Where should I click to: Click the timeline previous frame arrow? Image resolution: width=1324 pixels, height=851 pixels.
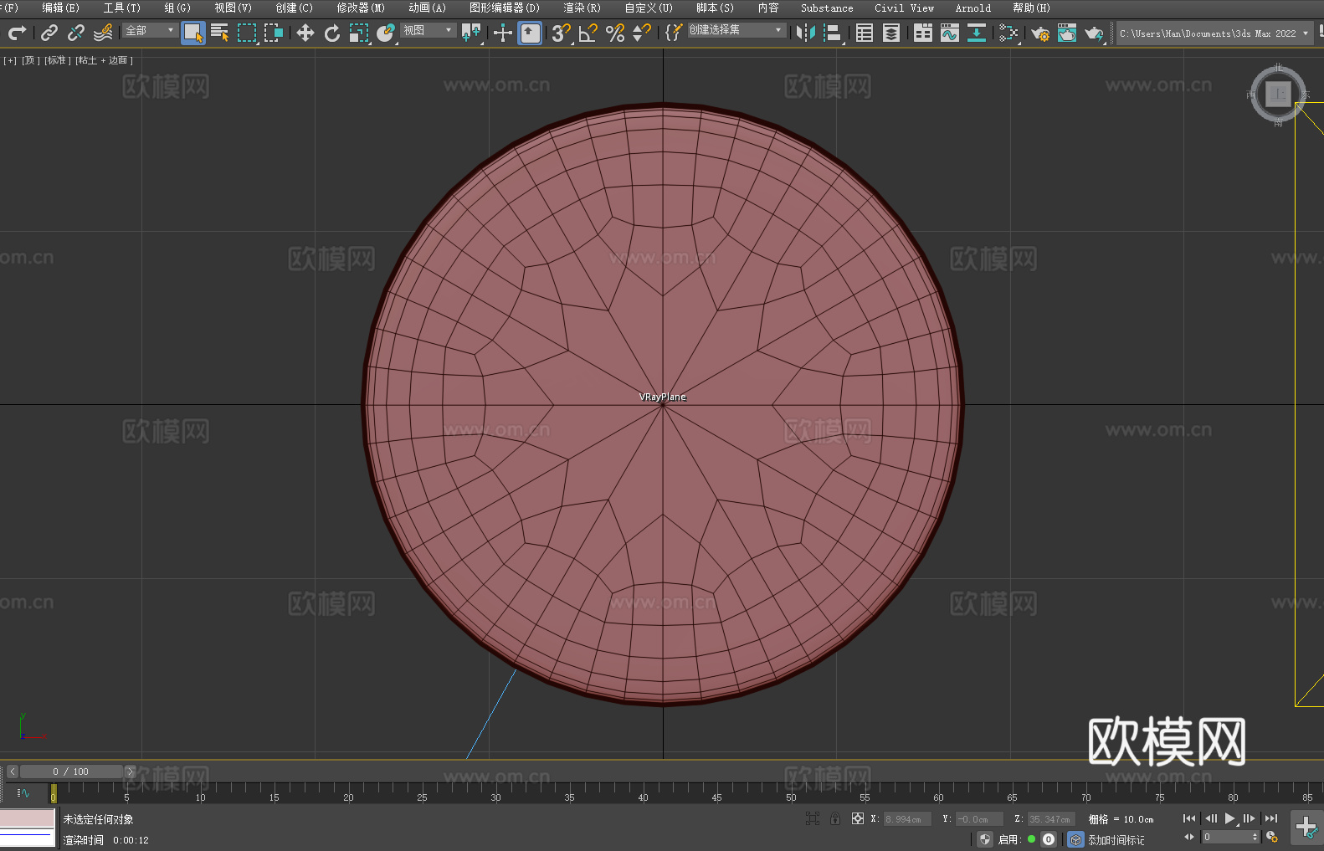12,772
